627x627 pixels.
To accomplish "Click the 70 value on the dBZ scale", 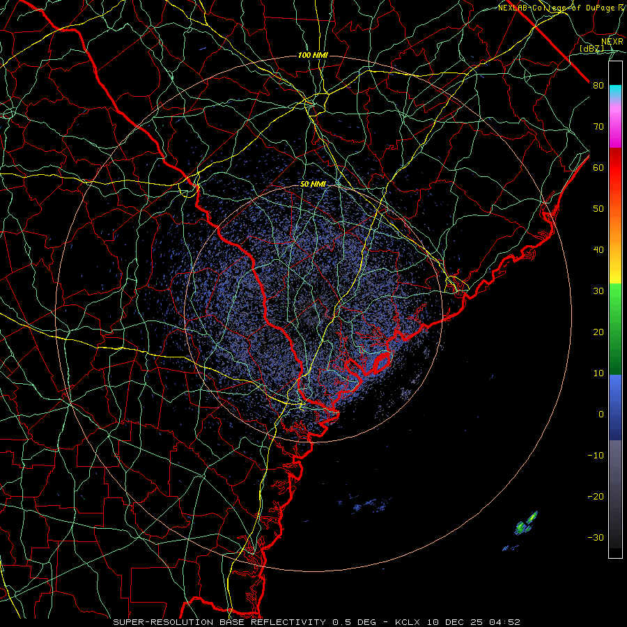I will (598, 127).
